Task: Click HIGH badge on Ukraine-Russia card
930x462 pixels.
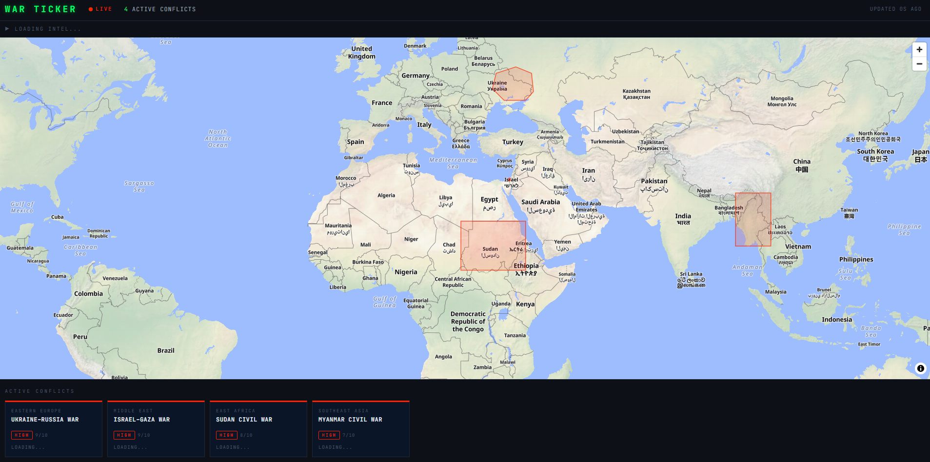Action: (22, 435)
